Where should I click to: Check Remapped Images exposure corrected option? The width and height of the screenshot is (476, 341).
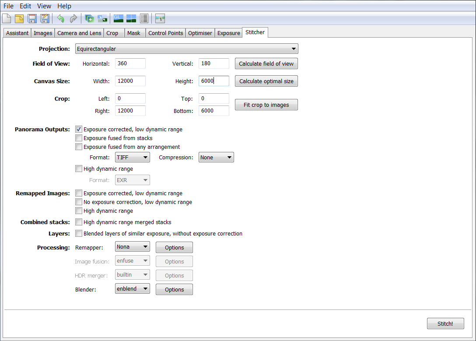(79, 193)
